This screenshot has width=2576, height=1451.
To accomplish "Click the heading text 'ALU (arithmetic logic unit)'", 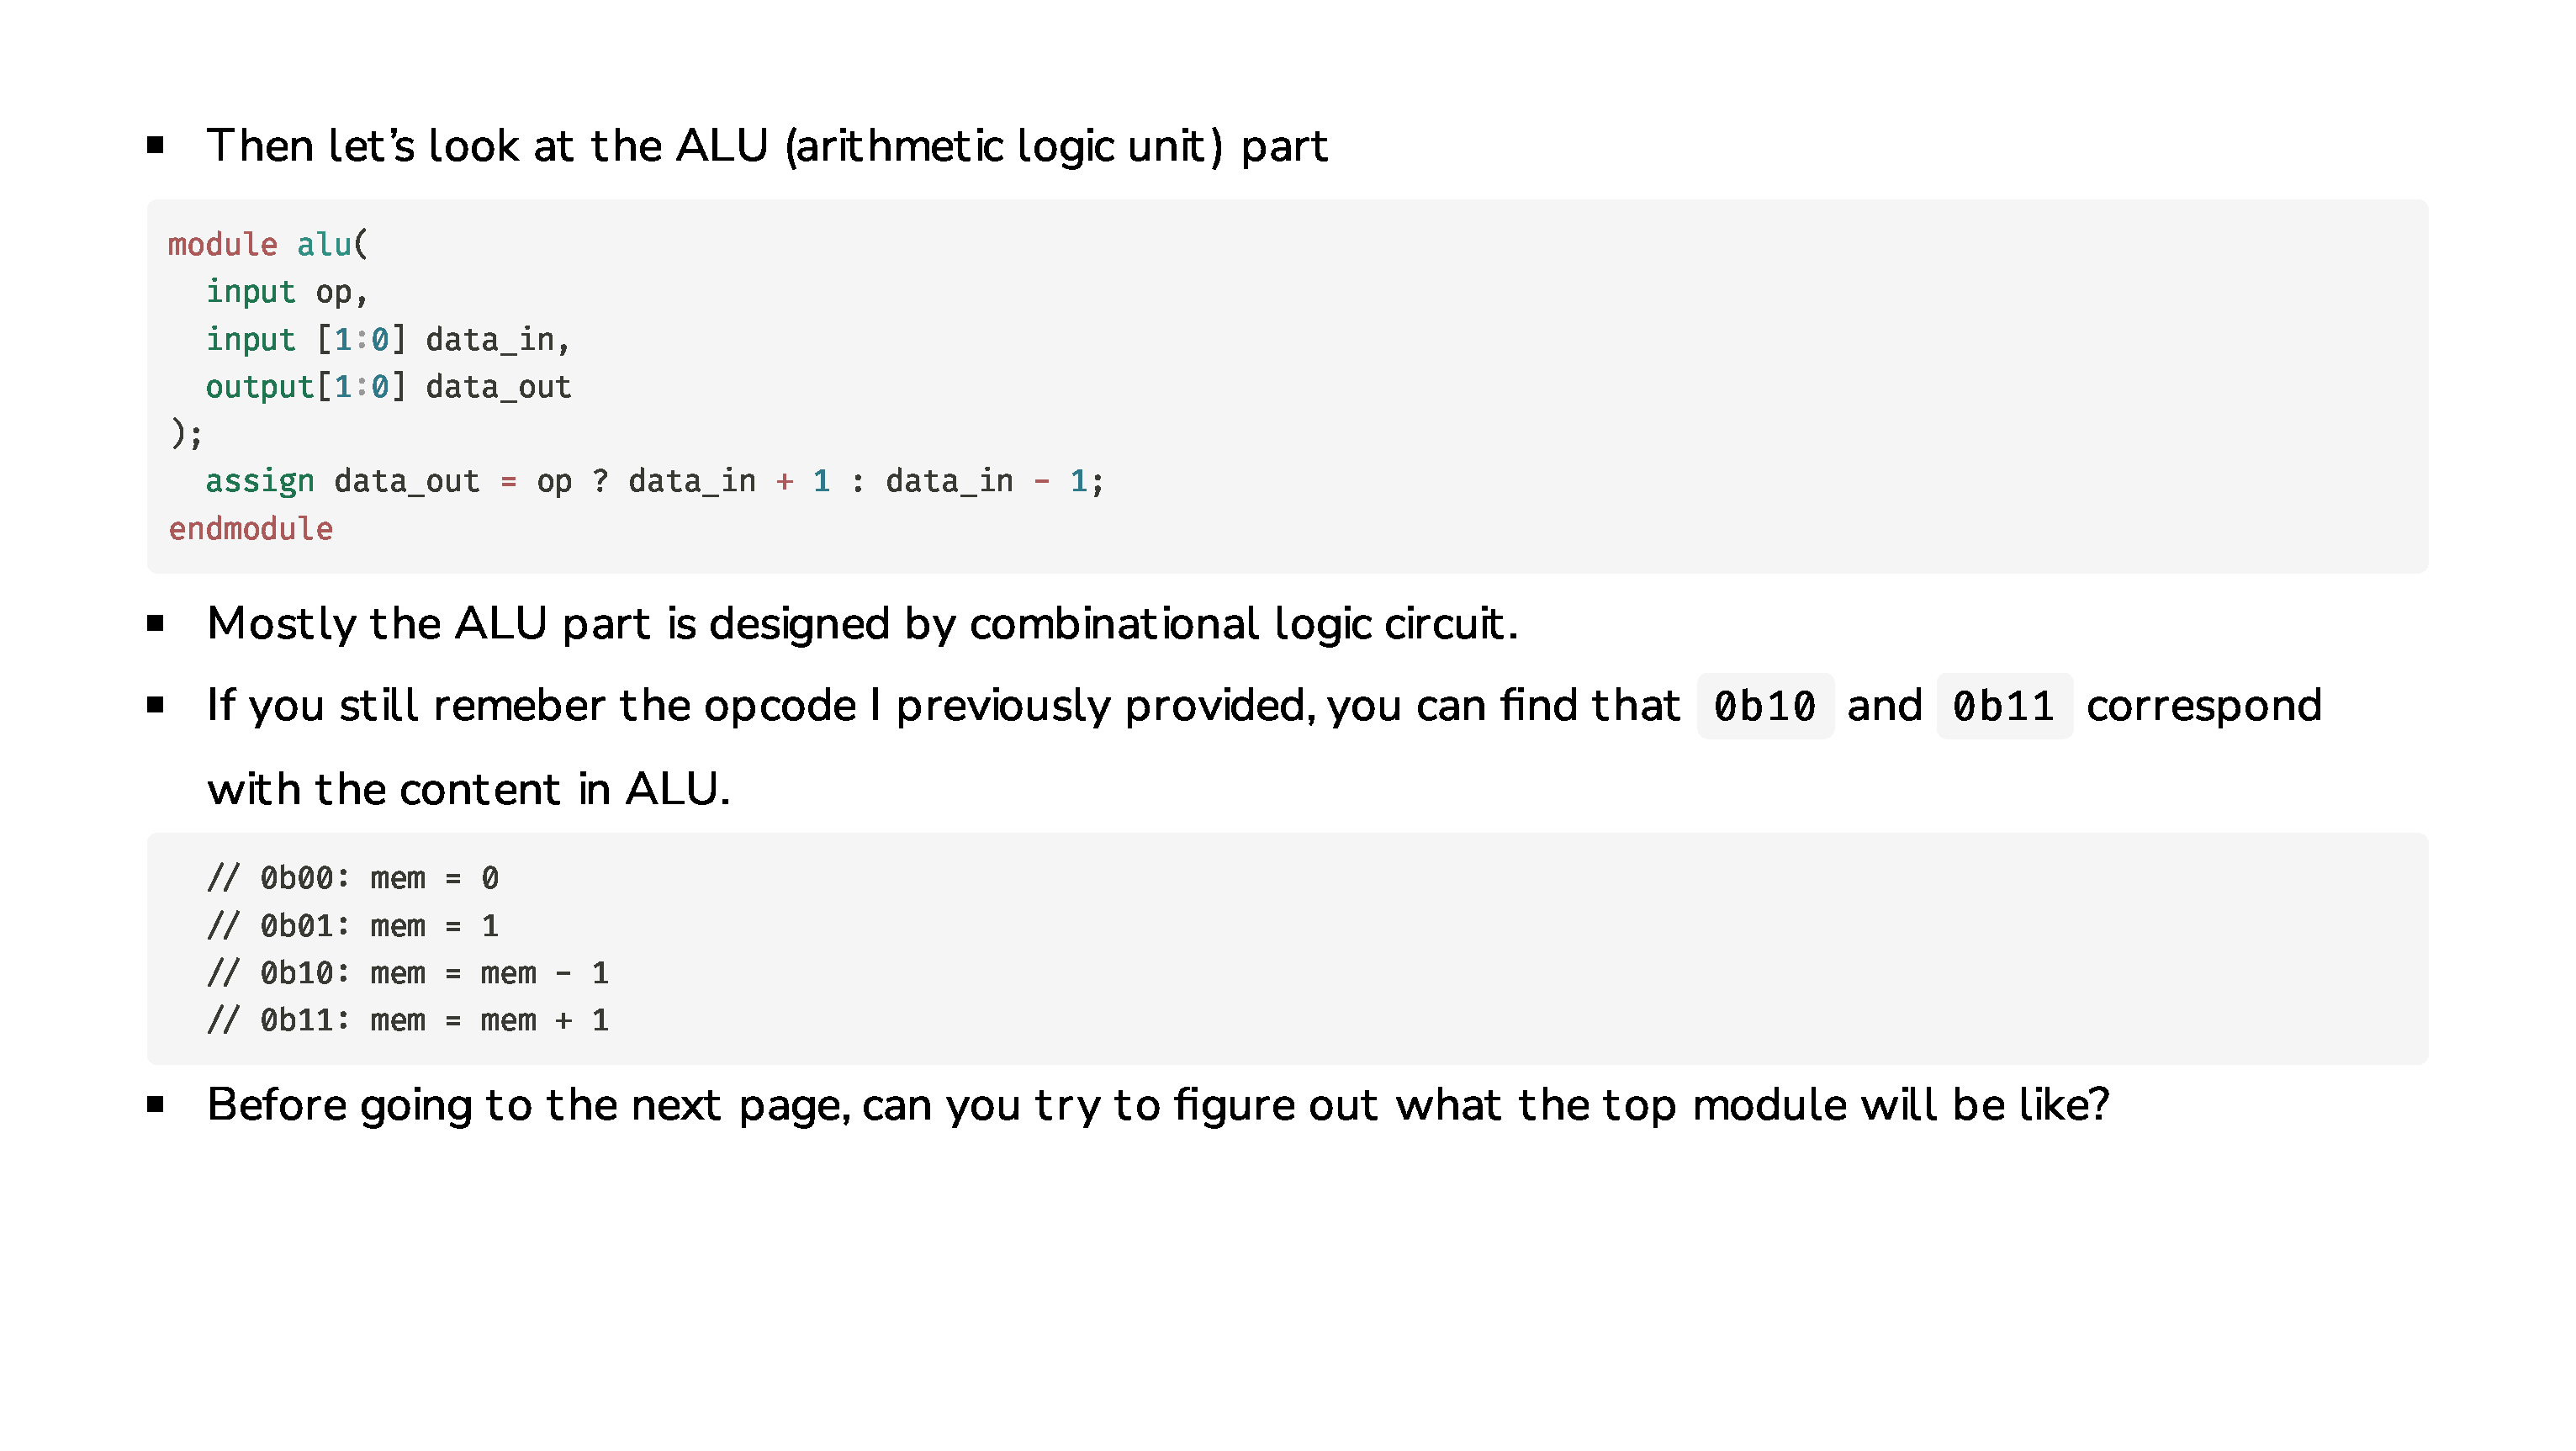I will [x=949, y=146].
